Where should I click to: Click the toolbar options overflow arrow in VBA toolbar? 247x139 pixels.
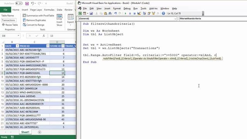203,14
